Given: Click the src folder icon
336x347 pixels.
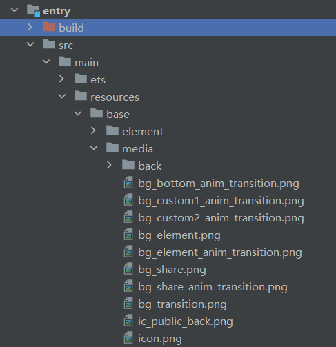Looking at the screenshot, I should 49,44.
